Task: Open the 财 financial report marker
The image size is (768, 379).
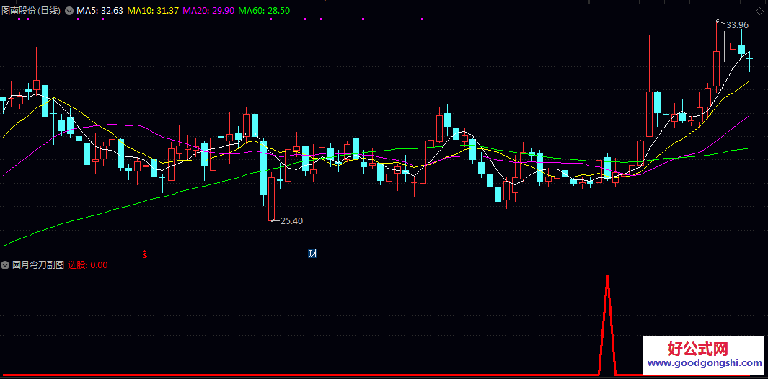Action: 312,253
